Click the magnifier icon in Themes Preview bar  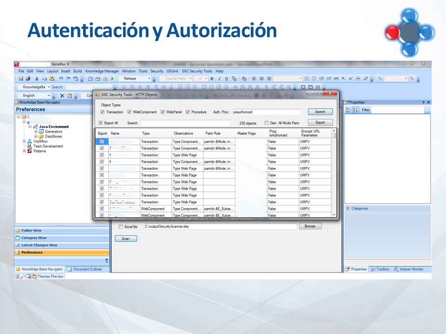click(x=23, y=276)
